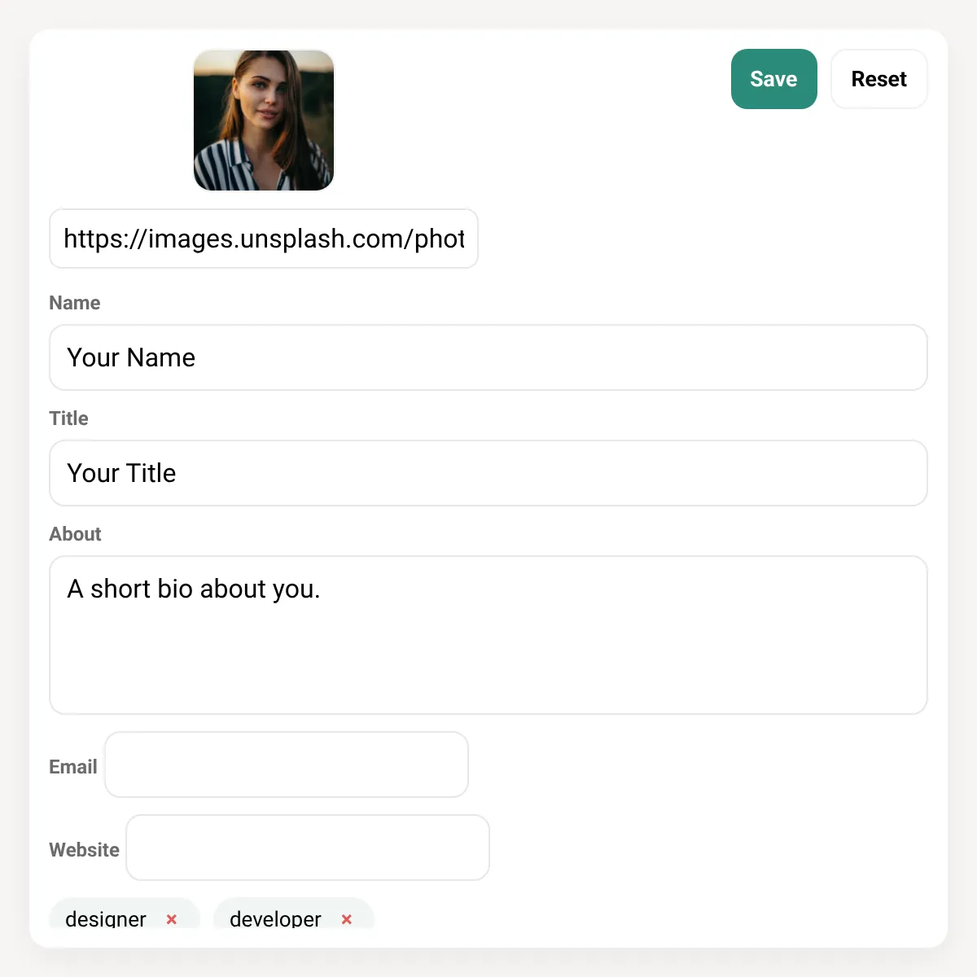Click the "A short bio about you." text
This screenshot has height=977, width=977.
point(194,589)
